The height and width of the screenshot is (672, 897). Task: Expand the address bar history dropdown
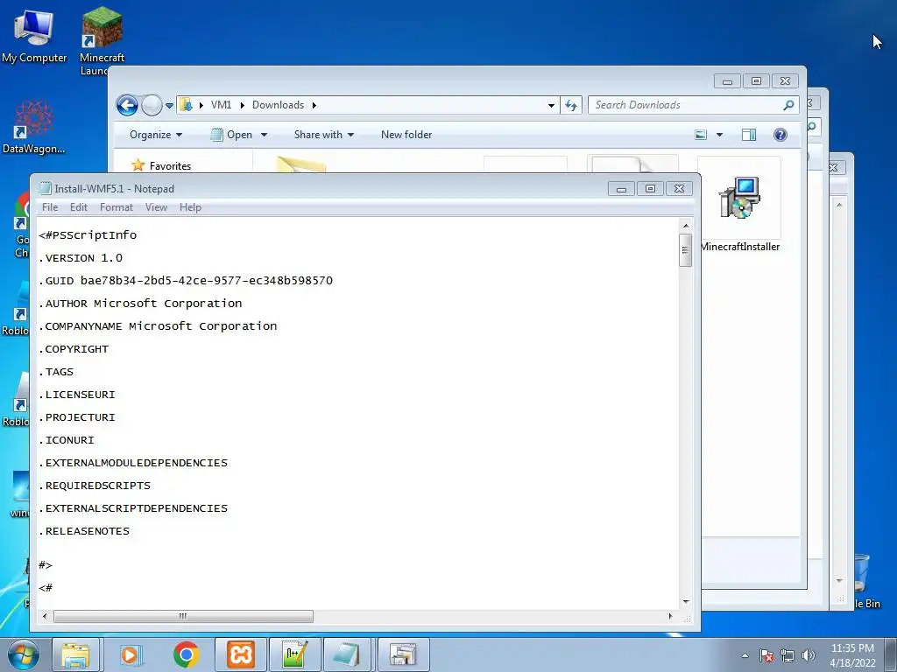pos(551,105)
